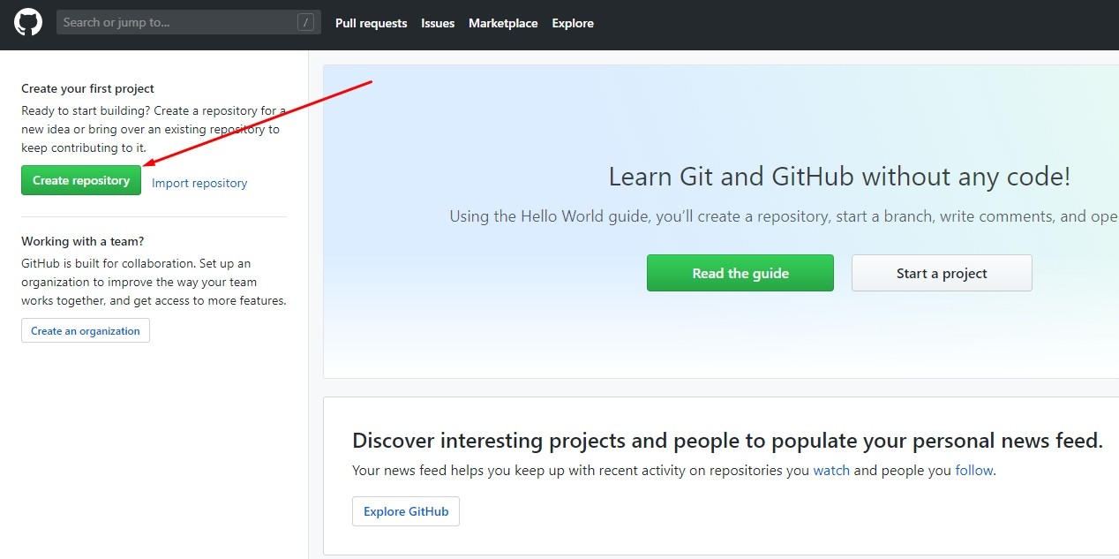Viewport: 1119px width, 559px height.
Task: Click the 'GitHub is built for collaboration' description
Action: point(154,282)
